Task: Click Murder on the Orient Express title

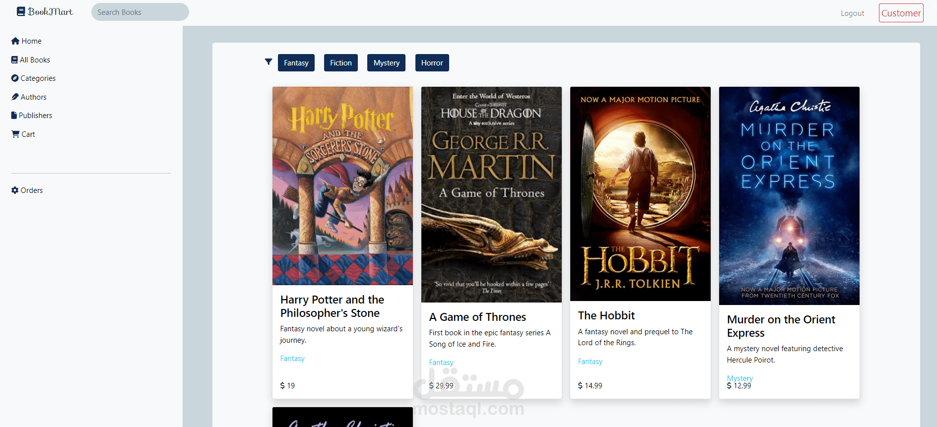Action: 781,326
